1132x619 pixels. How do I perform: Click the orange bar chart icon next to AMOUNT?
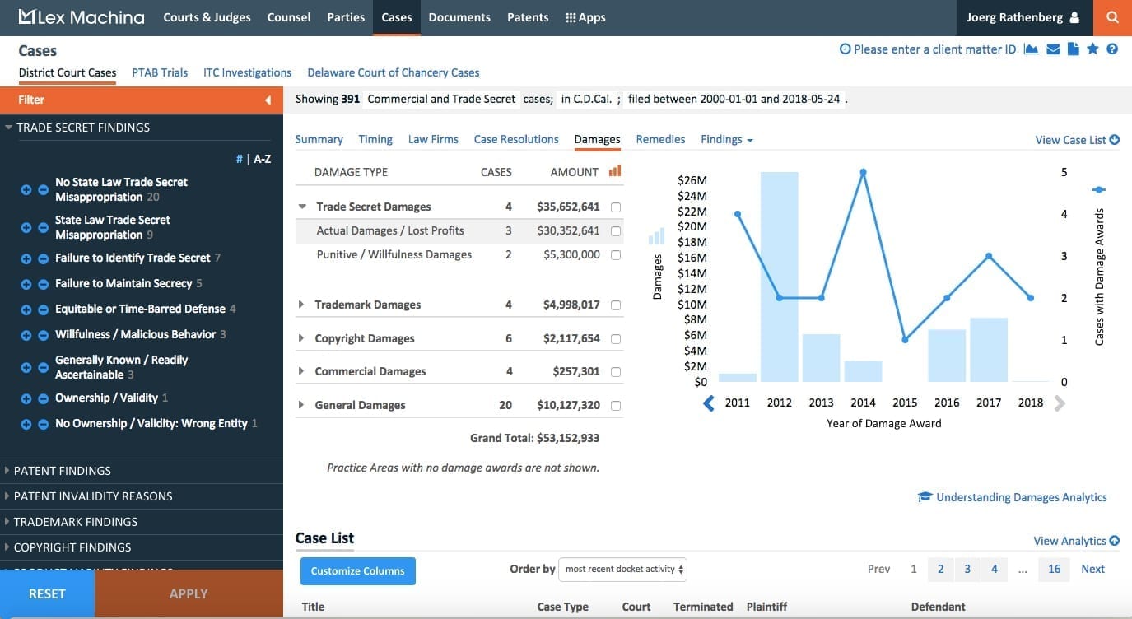(615, 171)
